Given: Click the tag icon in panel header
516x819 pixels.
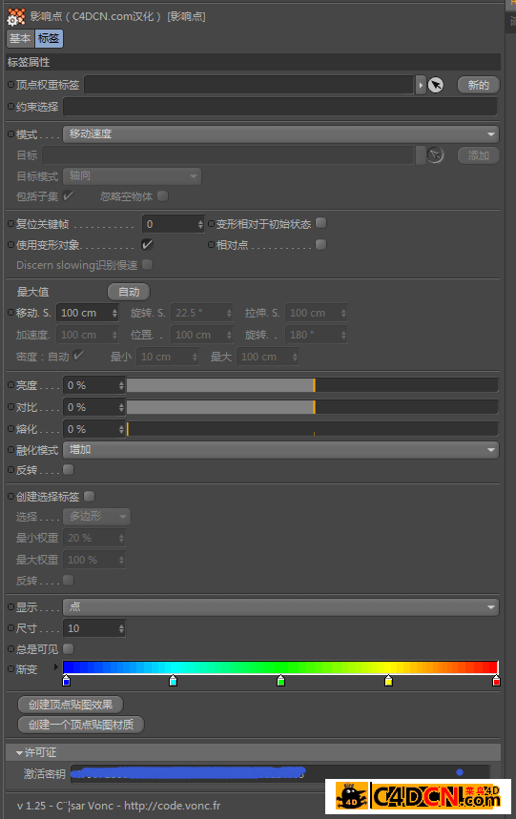Looking at the screenshot, I should coord(15,17).
